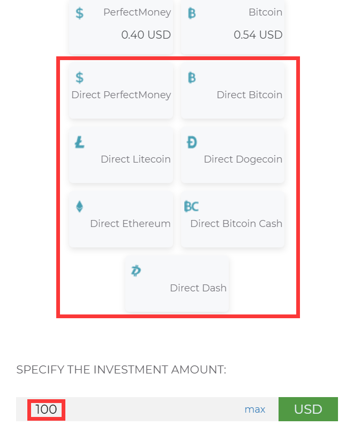Choose the Direct Dash payment card
The image size is (353, 425).
(177, 284)
